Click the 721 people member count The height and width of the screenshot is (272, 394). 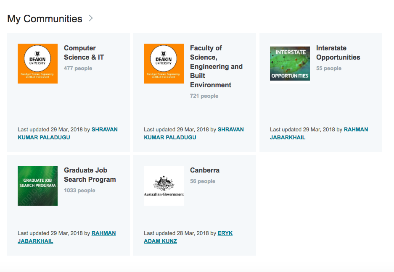(x=204, y=96)
